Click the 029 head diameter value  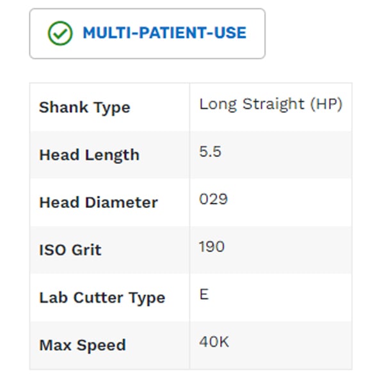coord(213,199)
